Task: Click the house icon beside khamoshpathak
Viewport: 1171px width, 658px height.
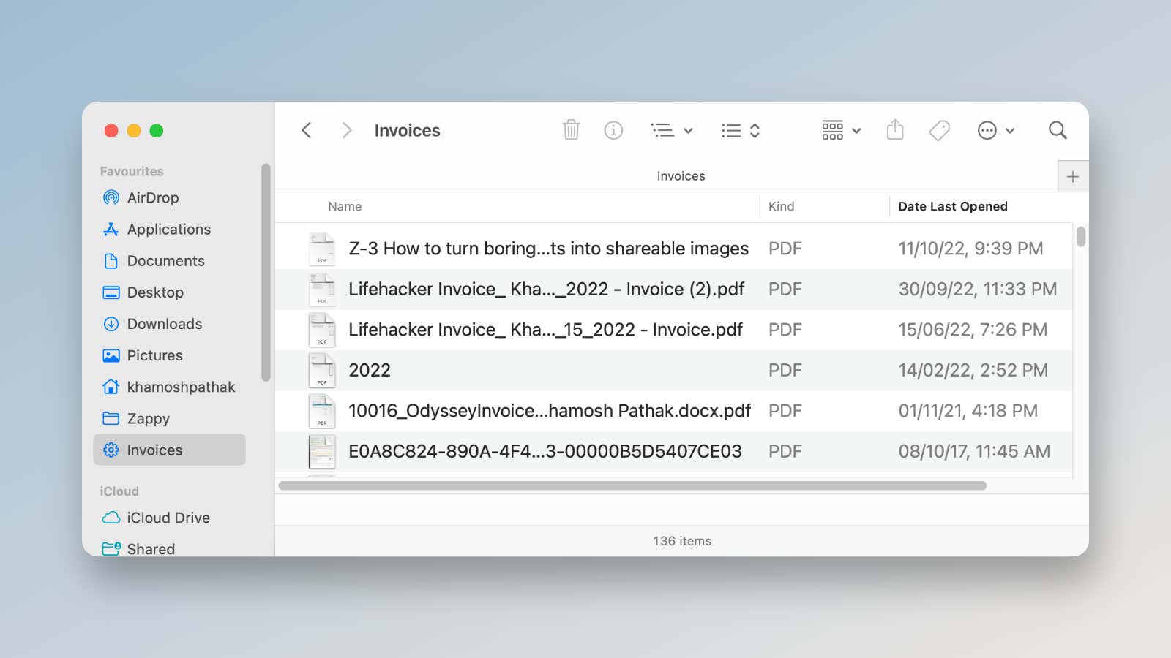Action: (x=111, y=386)
